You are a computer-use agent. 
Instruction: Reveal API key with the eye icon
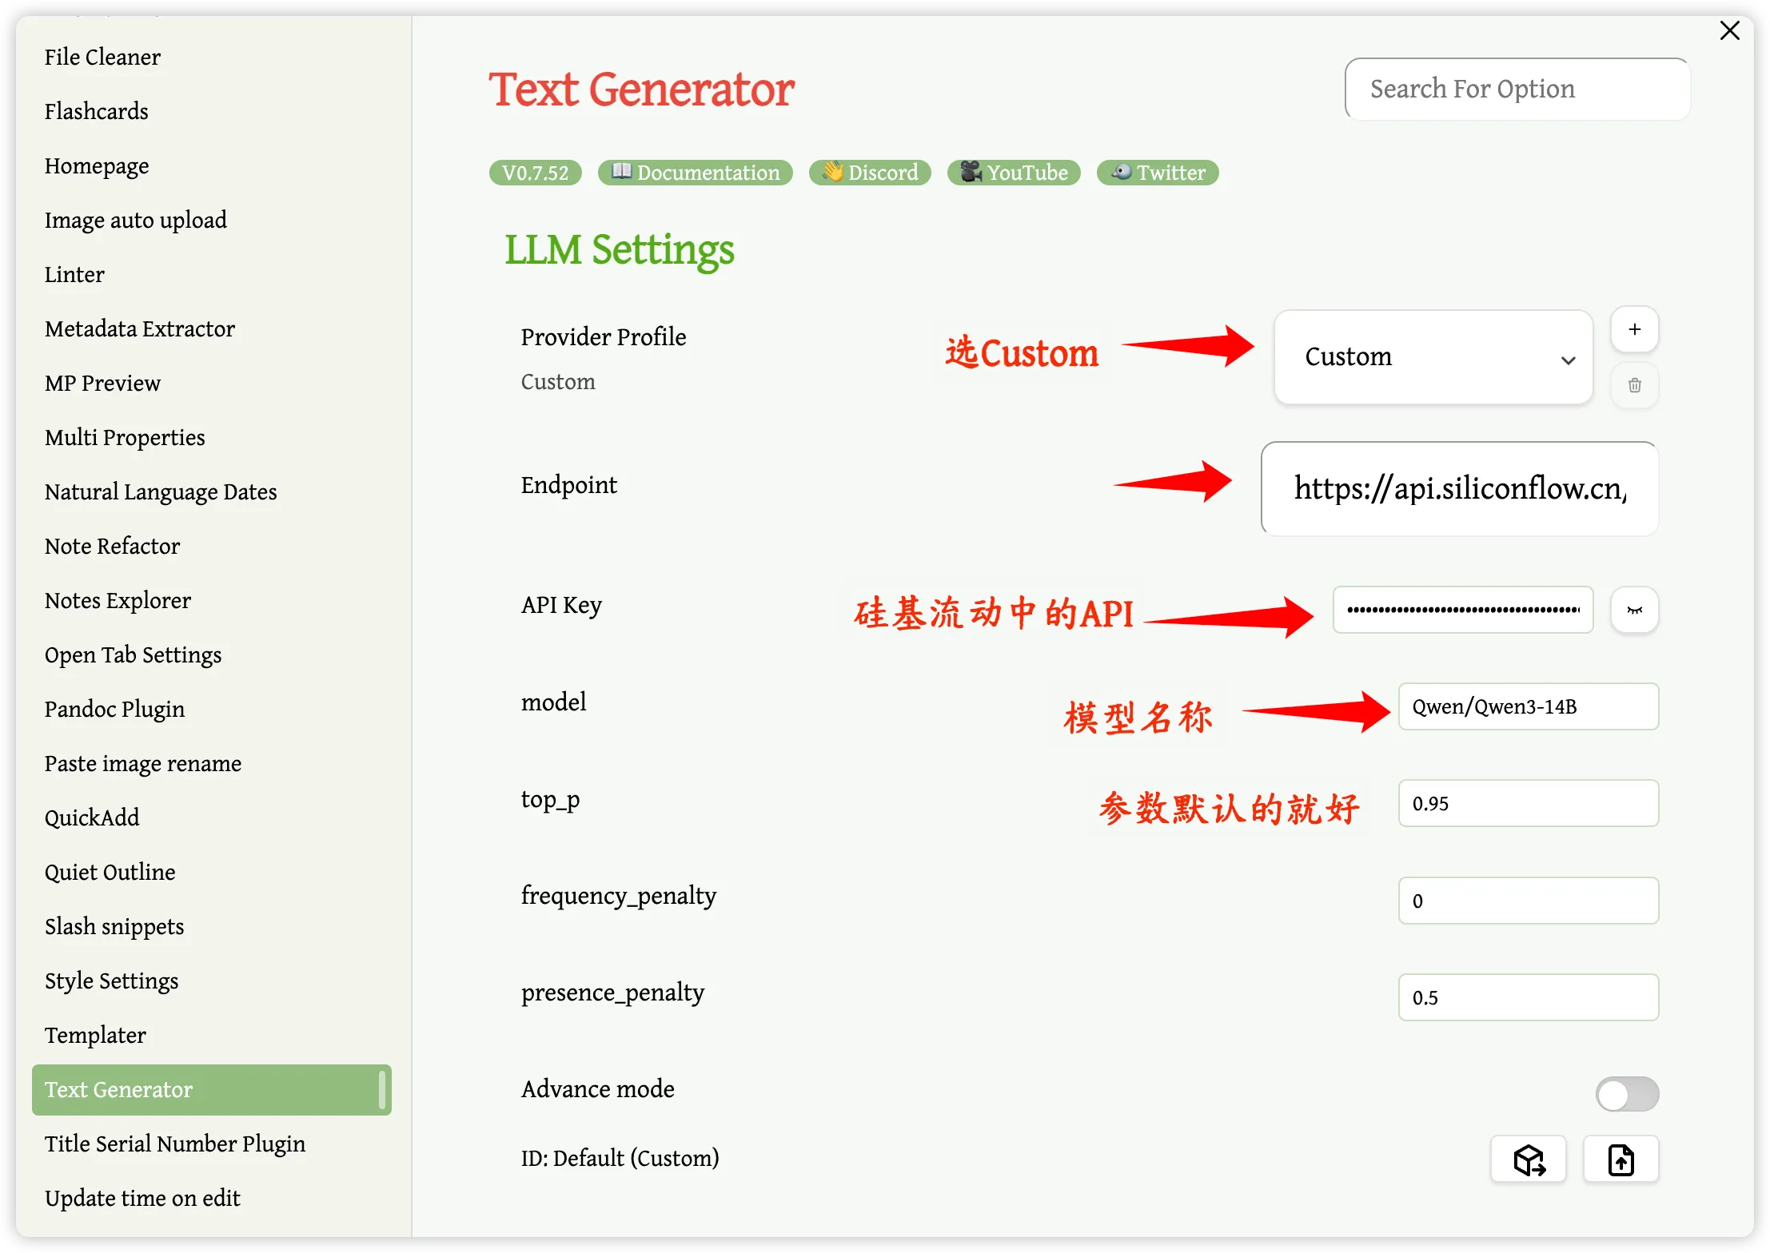tap(1634, 611)
